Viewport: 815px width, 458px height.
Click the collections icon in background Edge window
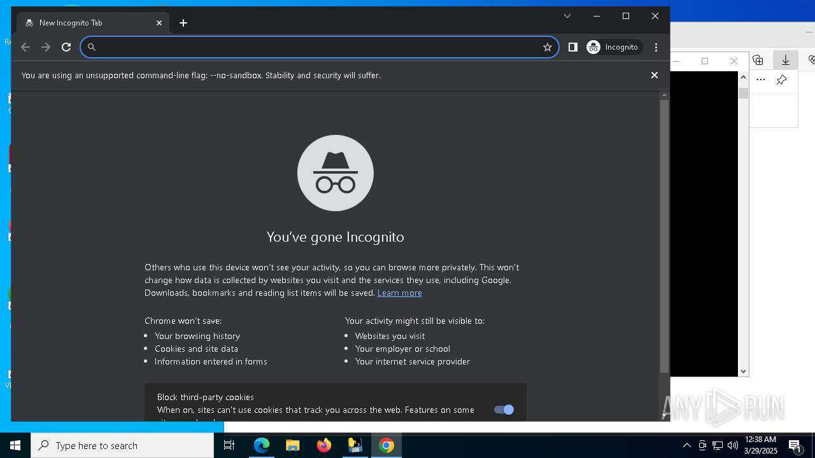click(758, 60)
